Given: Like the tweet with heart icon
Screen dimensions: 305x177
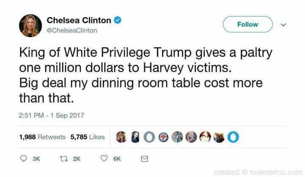Looking at the screenshot, I should pyautogui.click(x=104, y=158).
